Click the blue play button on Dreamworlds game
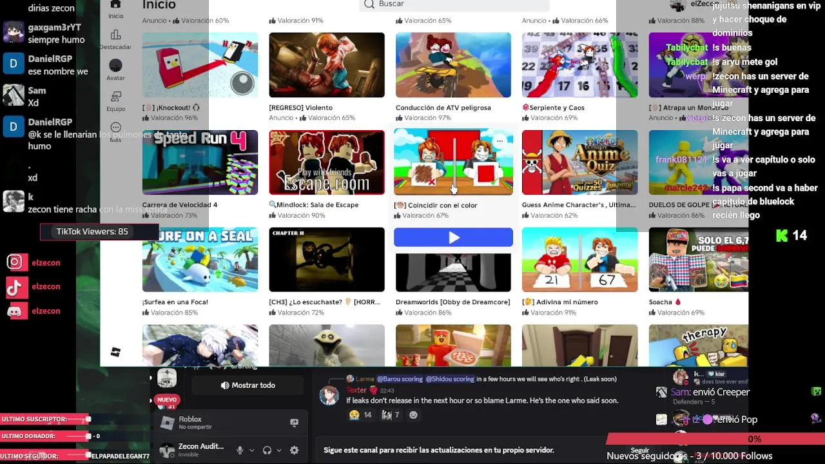 [x=453, y=237]
